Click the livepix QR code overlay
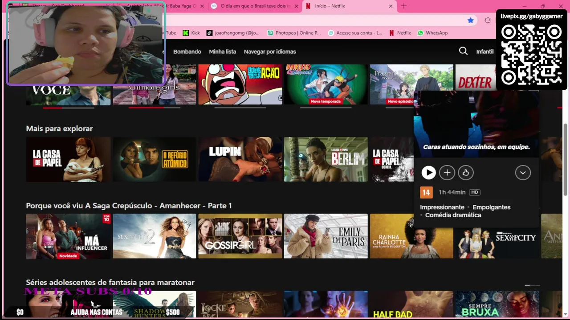Image resolution: width=570 pixels, height=320 pixels. [532, 55]
